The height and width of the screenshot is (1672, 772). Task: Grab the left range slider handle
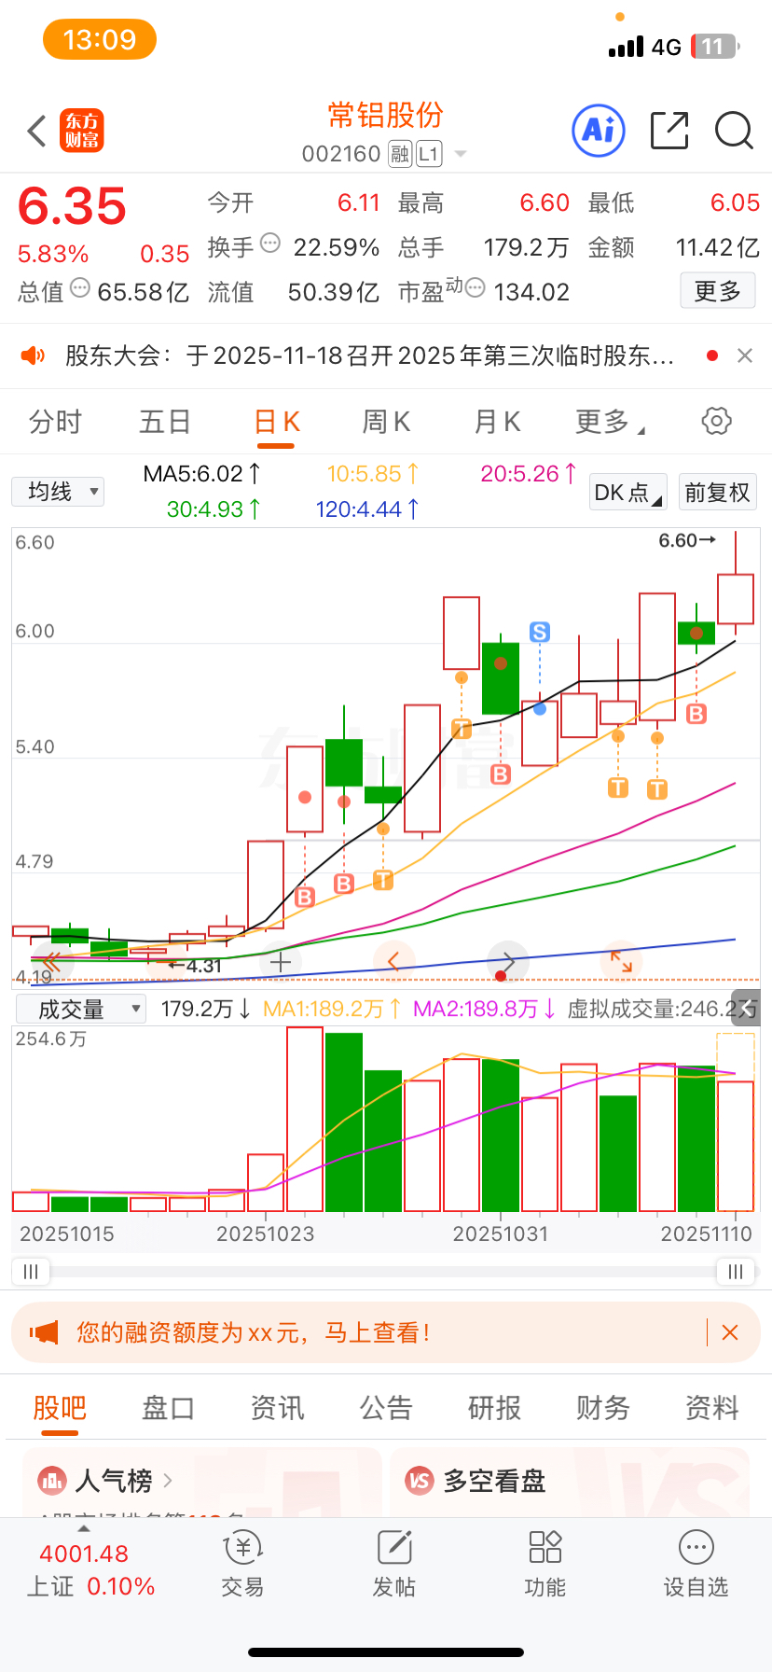pyautogui.click(x=30, y=1271)
